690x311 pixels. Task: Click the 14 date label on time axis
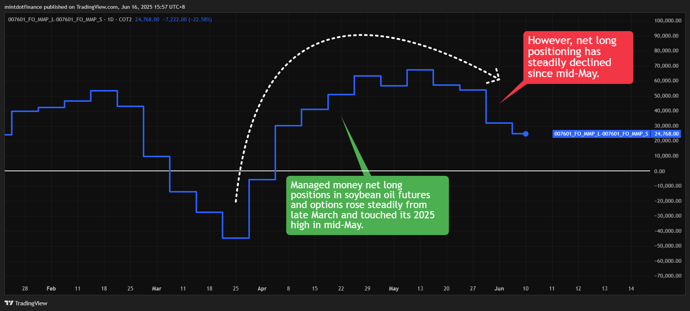point(631,289)
